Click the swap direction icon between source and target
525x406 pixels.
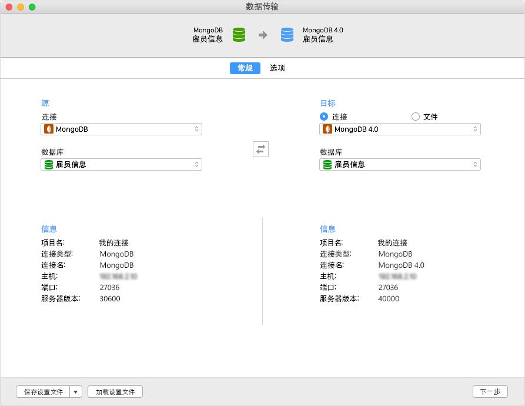260,149
